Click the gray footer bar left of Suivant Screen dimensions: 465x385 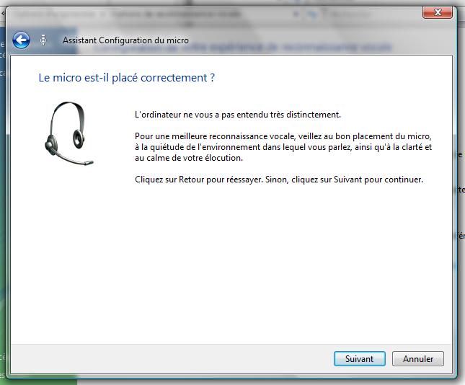coord(173,358)
